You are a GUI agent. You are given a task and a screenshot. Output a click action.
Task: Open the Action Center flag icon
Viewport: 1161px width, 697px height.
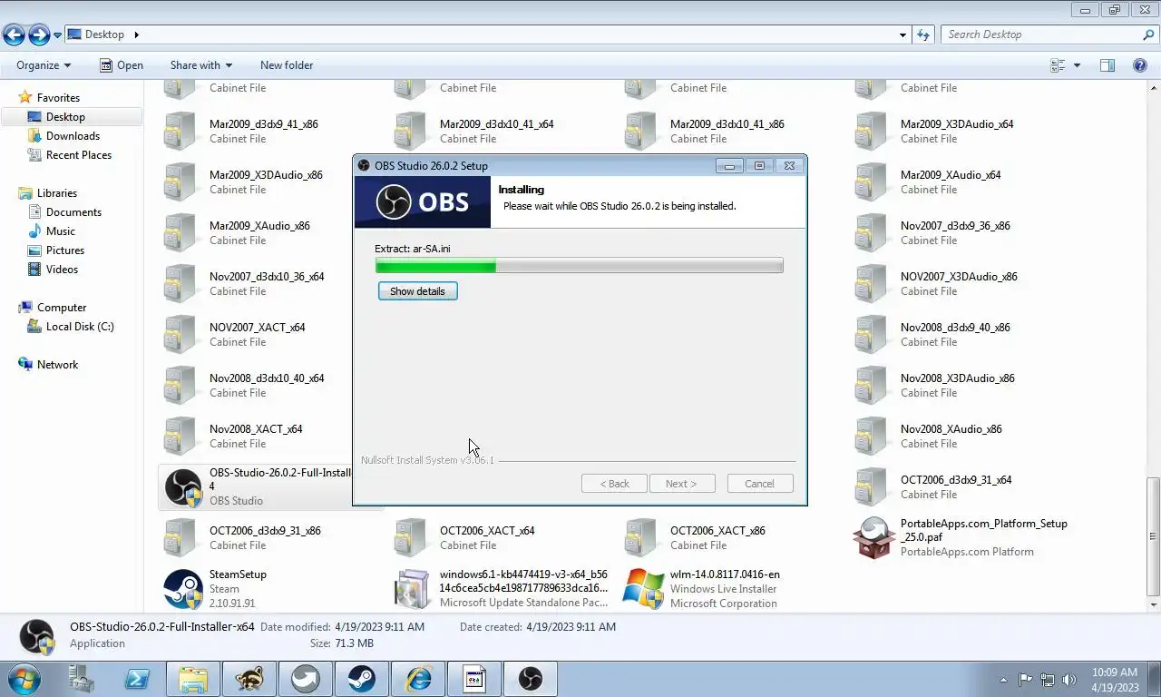tap(1026, 680)
